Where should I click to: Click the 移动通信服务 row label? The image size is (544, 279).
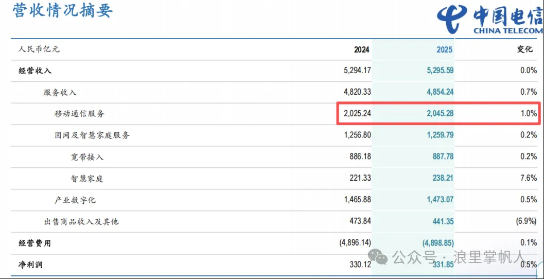click(79, 113)
